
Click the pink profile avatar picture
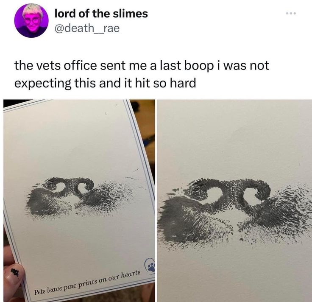(x=31, y=20)
